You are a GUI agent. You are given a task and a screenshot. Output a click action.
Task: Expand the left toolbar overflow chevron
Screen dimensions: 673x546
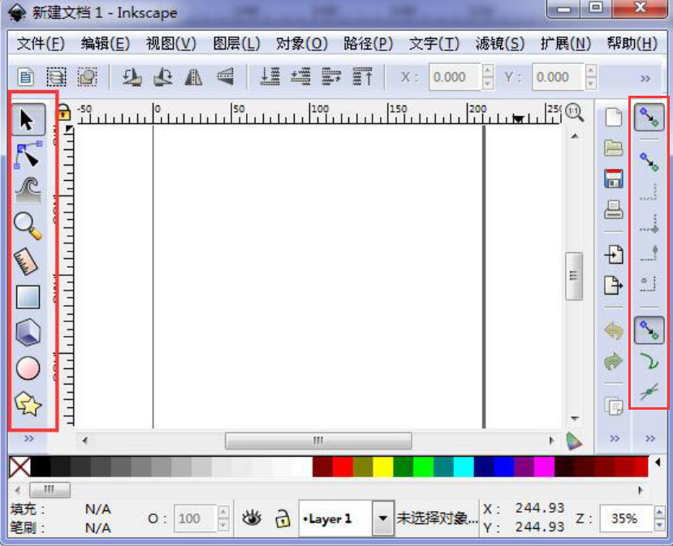tap(28, 438)
